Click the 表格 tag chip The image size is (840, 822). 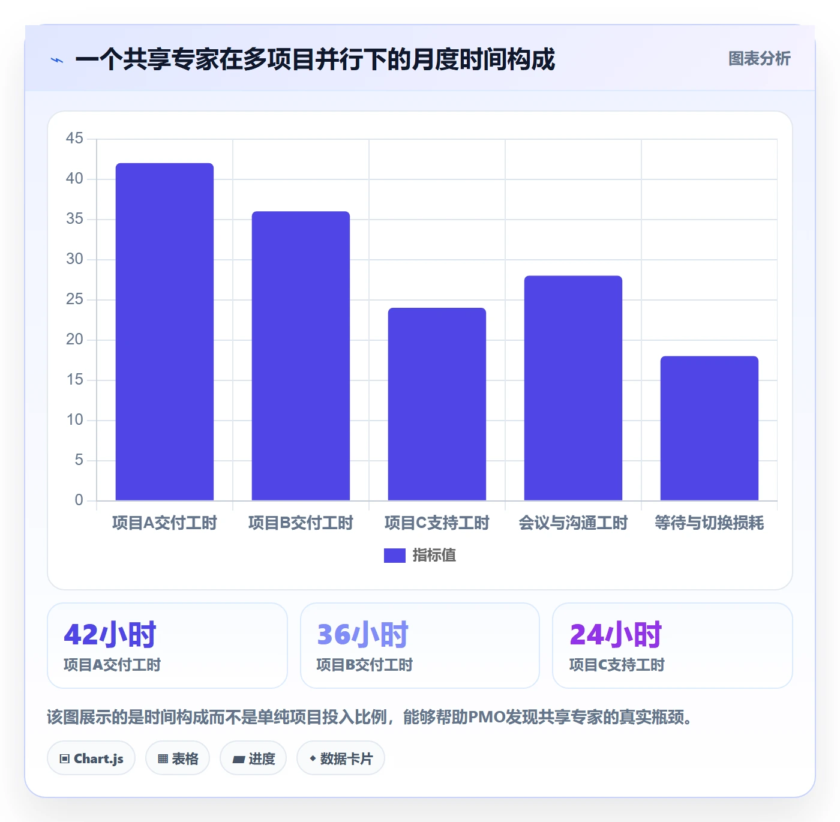tap(178, 758)
